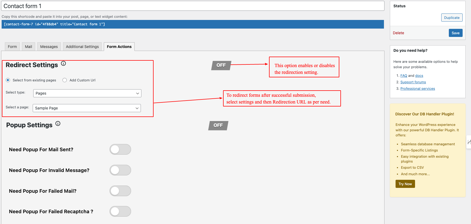This screenshot has width=471, height=224.
Task: Open the Messages tab
Action: (49, 47)
